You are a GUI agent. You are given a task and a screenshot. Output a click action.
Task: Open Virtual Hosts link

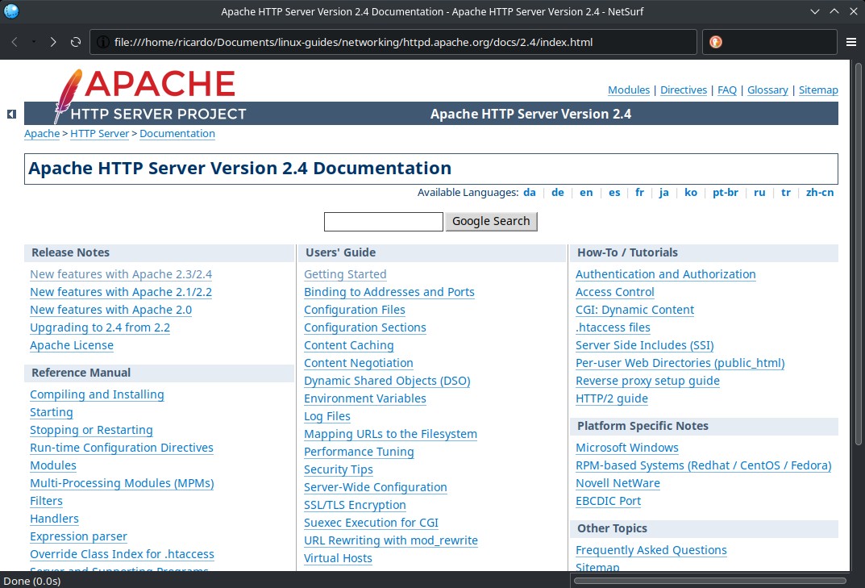click(338, 558)
